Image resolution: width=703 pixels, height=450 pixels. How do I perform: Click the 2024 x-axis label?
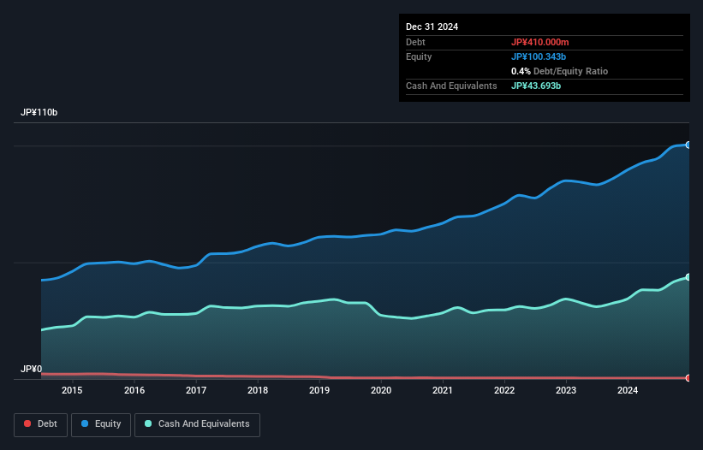point(628,390)
